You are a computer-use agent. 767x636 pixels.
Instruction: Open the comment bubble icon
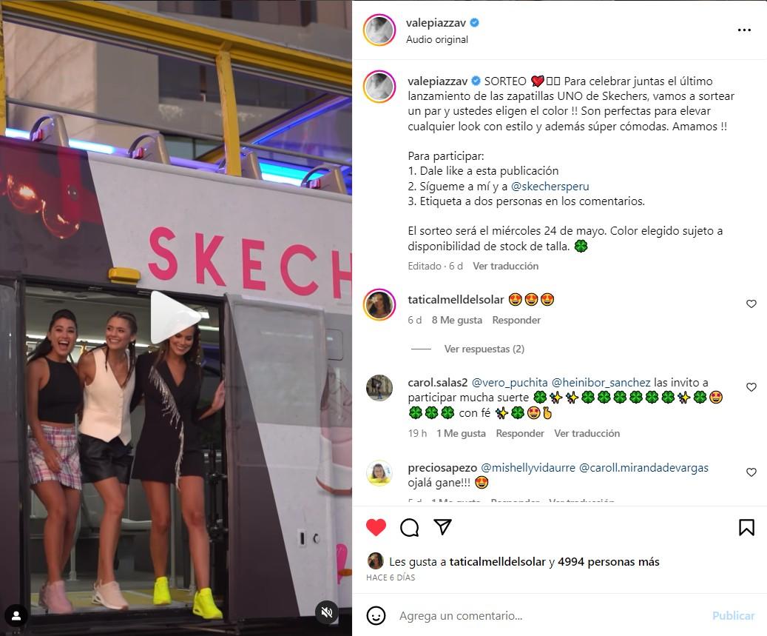coord(409,527)
